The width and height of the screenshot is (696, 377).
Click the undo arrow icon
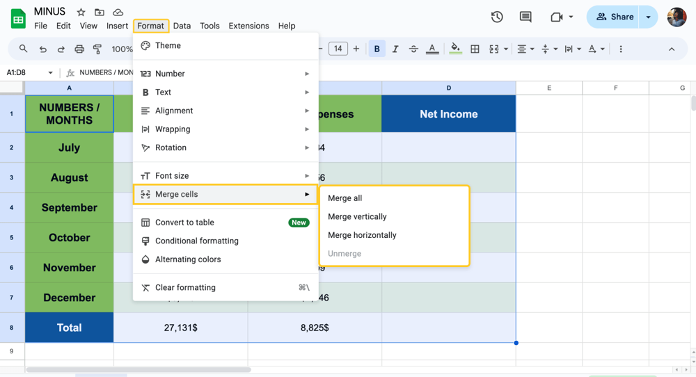pyautogui.click(x=43, y=49)
